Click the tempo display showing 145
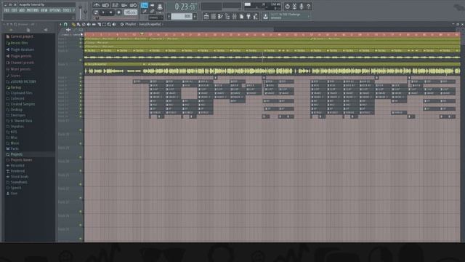 tap(131, 12)
